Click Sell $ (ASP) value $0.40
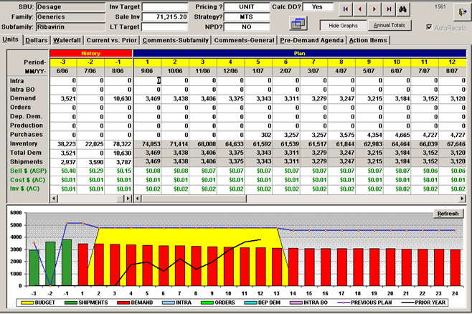Screen dimensions: 472x314 tap(63, 171)
